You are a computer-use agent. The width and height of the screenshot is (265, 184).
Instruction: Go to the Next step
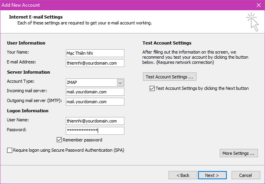coord(212,175)
